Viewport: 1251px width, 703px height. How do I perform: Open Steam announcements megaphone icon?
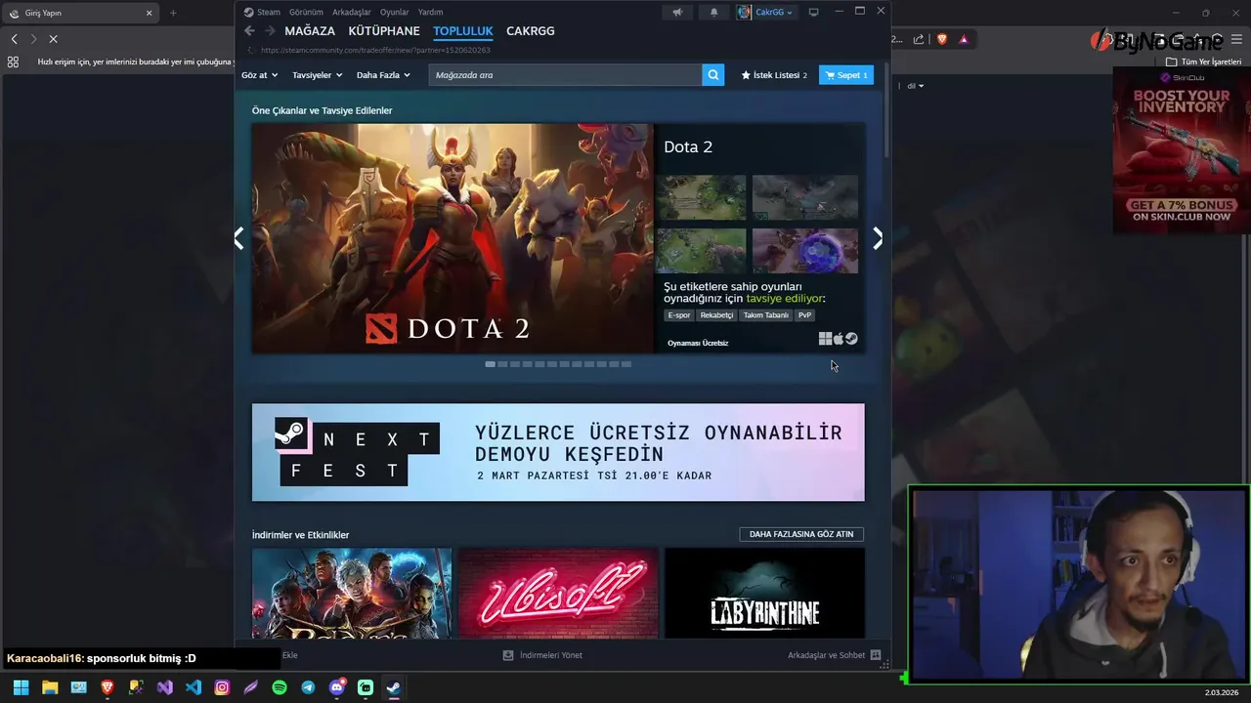677,12
